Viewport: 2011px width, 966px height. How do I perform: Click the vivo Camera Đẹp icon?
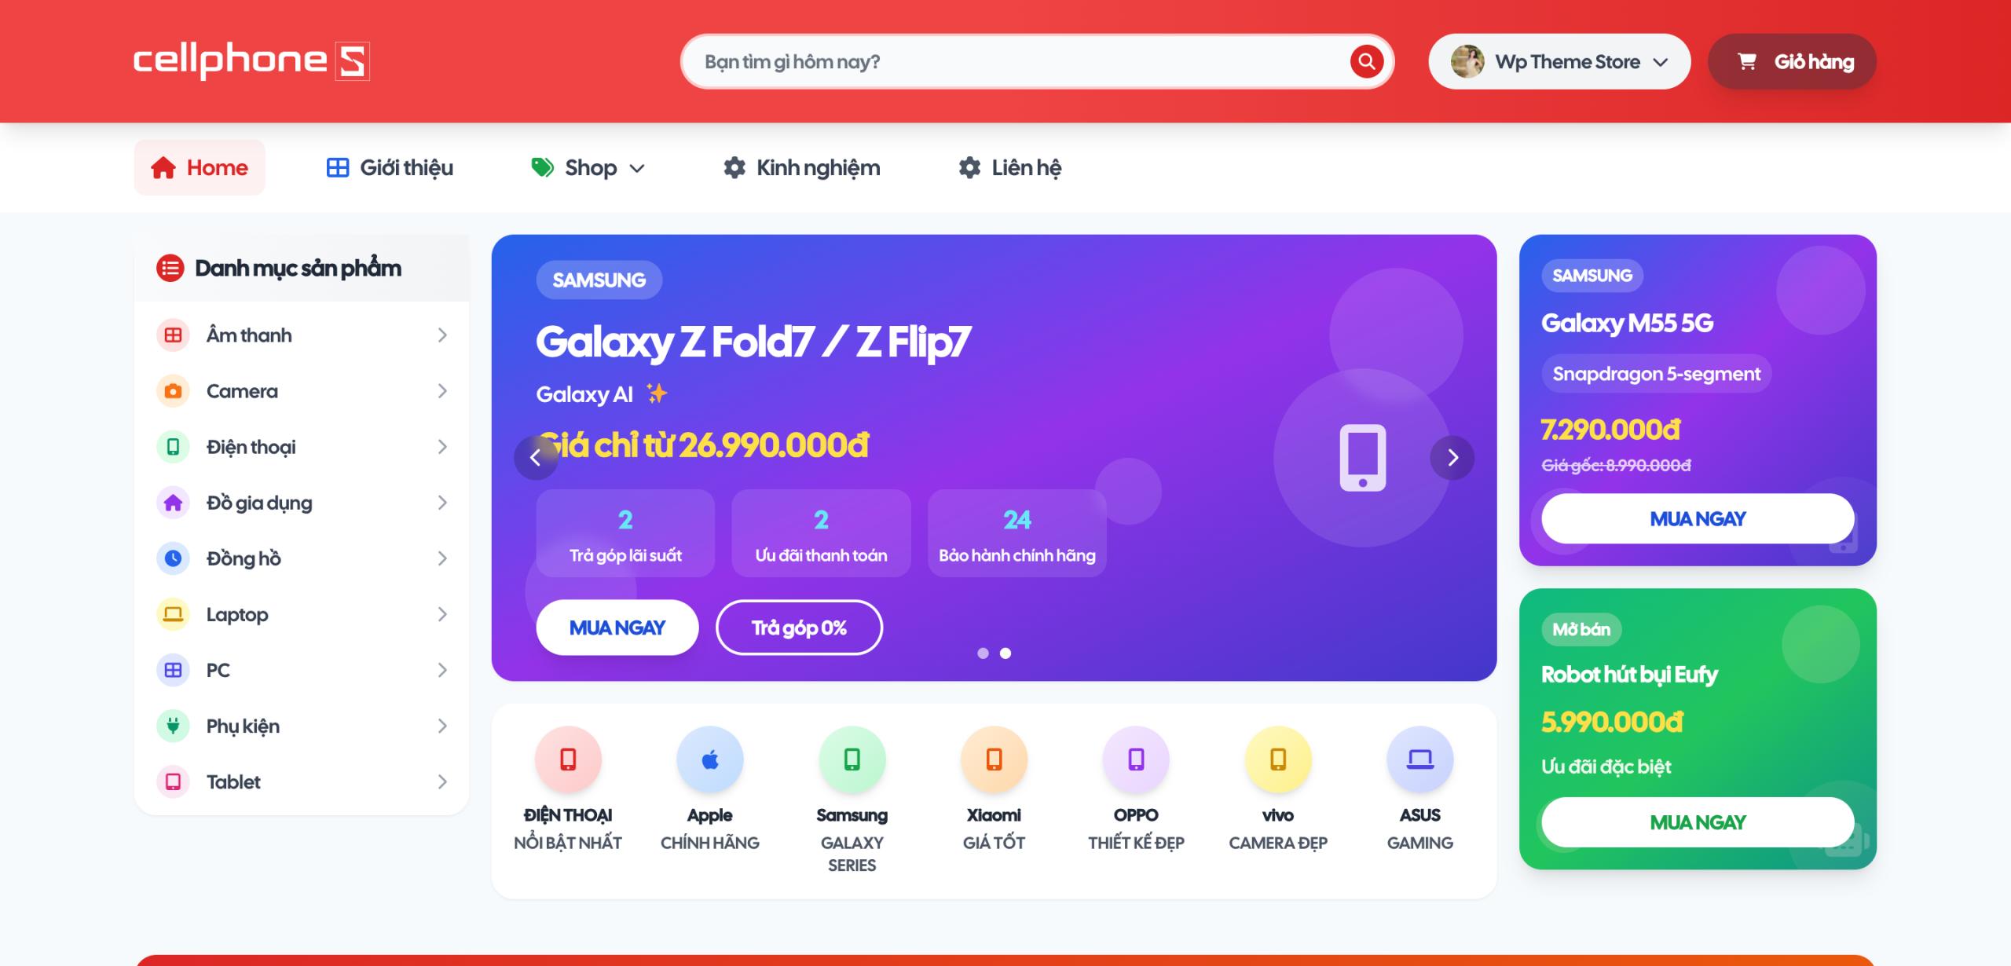1278,759
